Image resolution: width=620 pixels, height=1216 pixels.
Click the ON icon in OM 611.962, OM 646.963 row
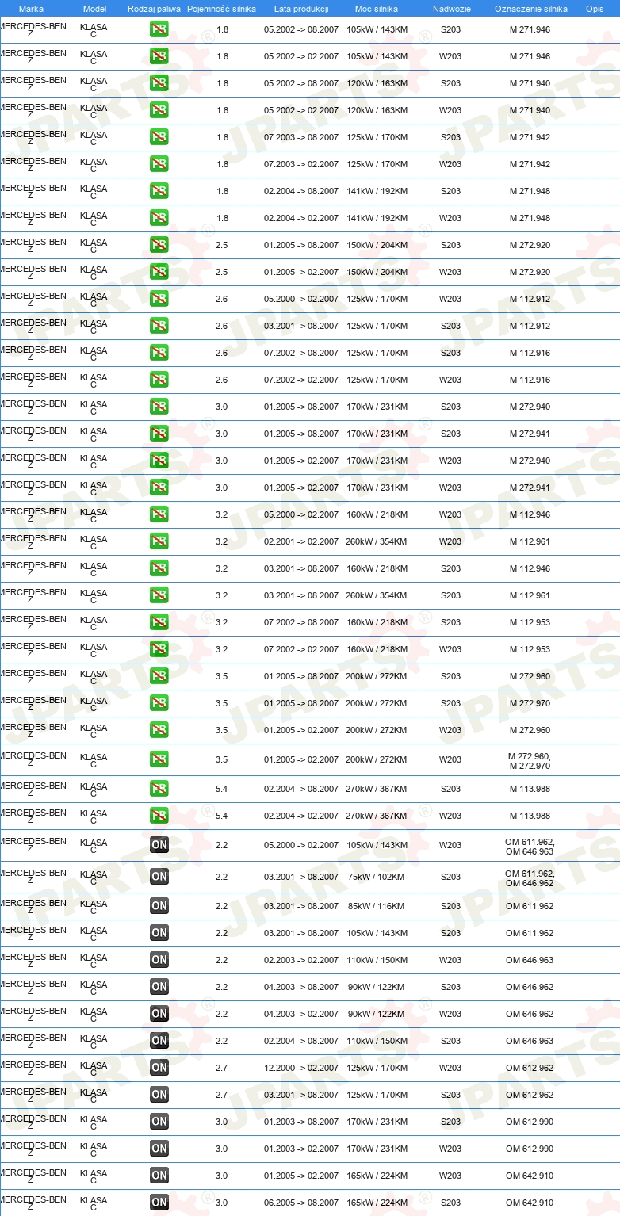click(x=159, y=845)
